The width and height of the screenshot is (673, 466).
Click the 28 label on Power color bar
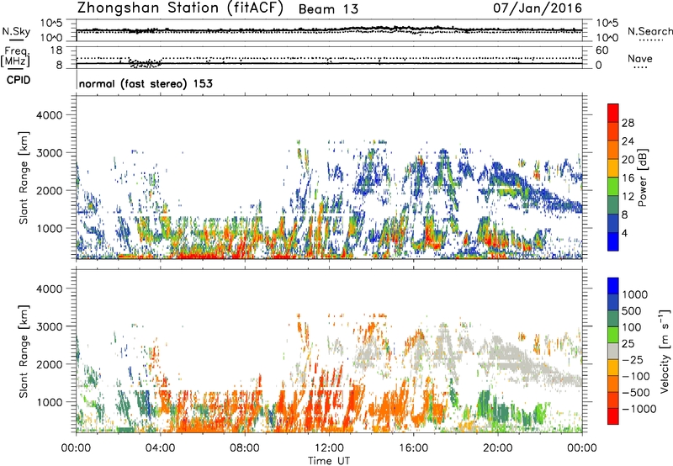click(628, 123)
